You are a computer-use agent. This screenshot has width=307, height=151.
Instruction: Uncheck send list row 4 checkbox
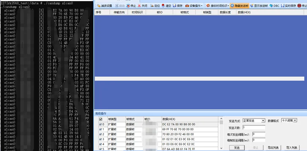pos(101,144)
